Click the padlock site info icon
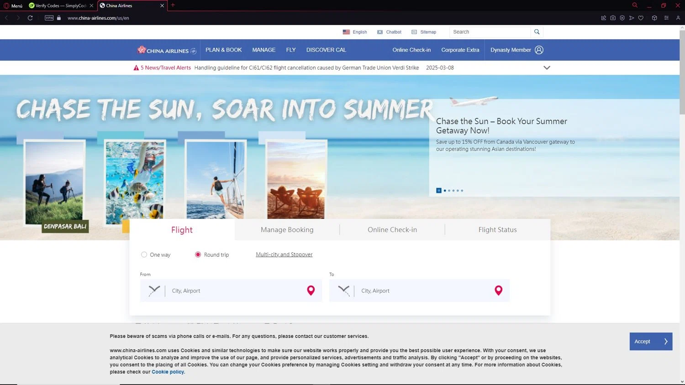The height and width of the screenshot is (385, 685). click(x=59, y=18)
